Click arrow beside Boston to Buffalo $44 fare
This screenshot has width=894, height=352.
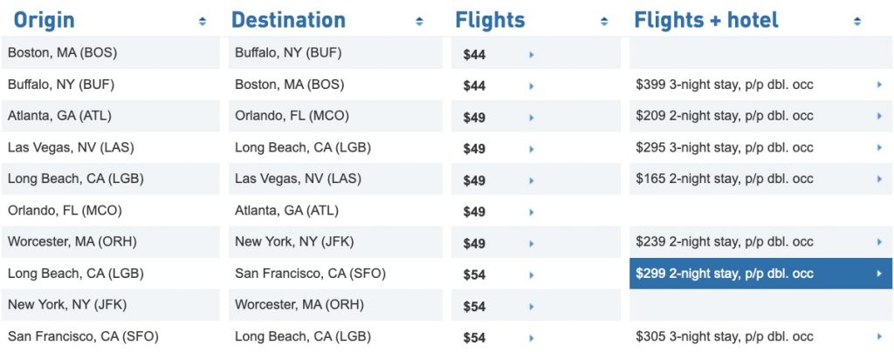pos(531,54)
